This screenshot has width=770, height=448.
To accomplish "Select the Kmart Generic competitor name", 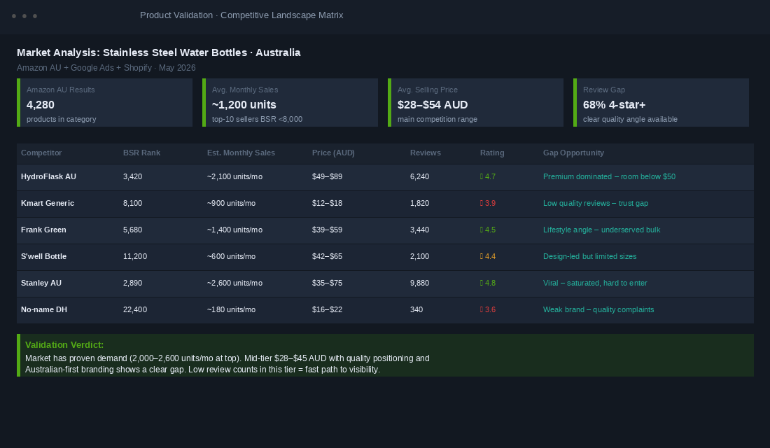I will click(48, 203).
